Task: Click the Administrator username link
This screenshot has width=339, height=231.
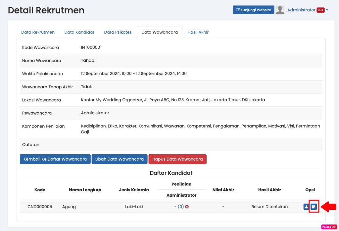Action: [301, 10]
